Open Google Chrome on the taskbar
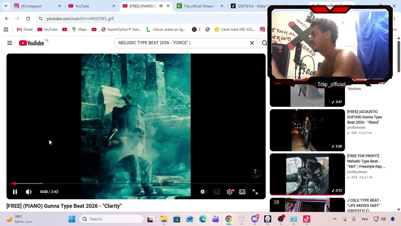 229,219
